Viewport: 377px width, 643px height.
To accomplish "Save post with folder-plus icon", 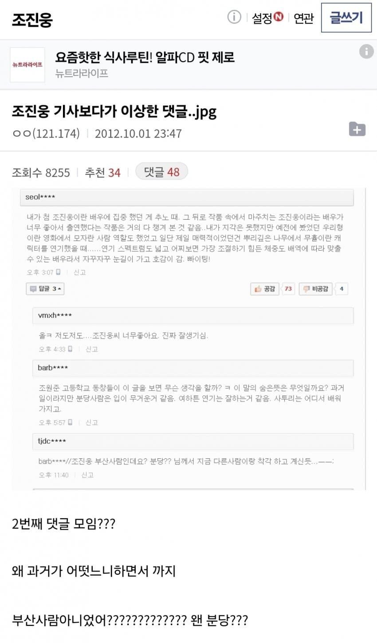I will tap(357, 129).
